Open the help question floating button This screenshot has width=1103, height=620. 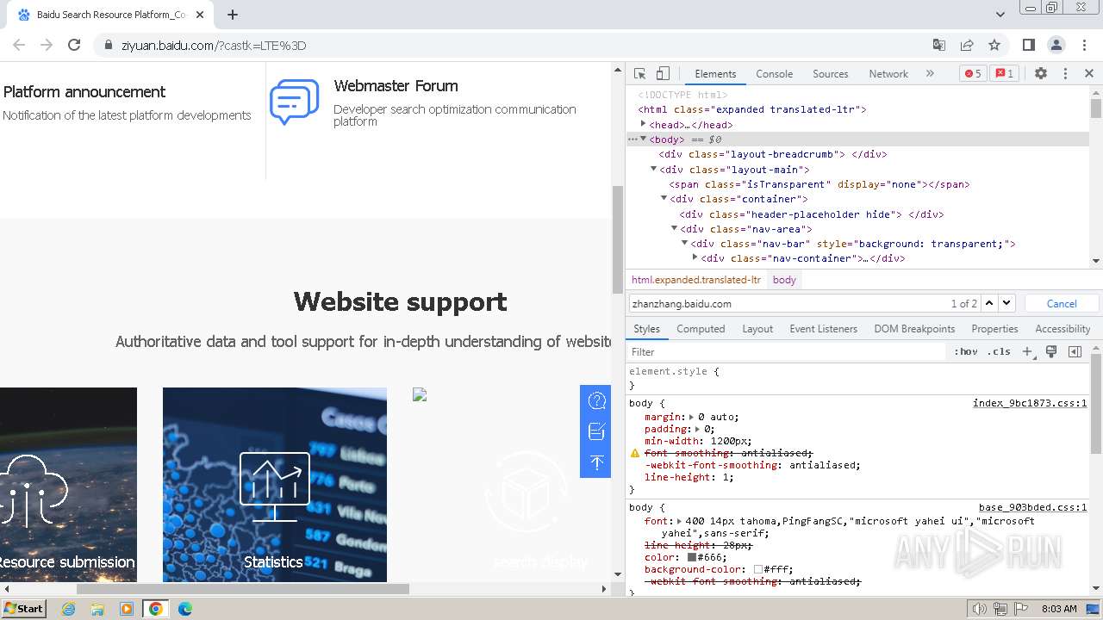pyautogui.click(x=596, y=400)
